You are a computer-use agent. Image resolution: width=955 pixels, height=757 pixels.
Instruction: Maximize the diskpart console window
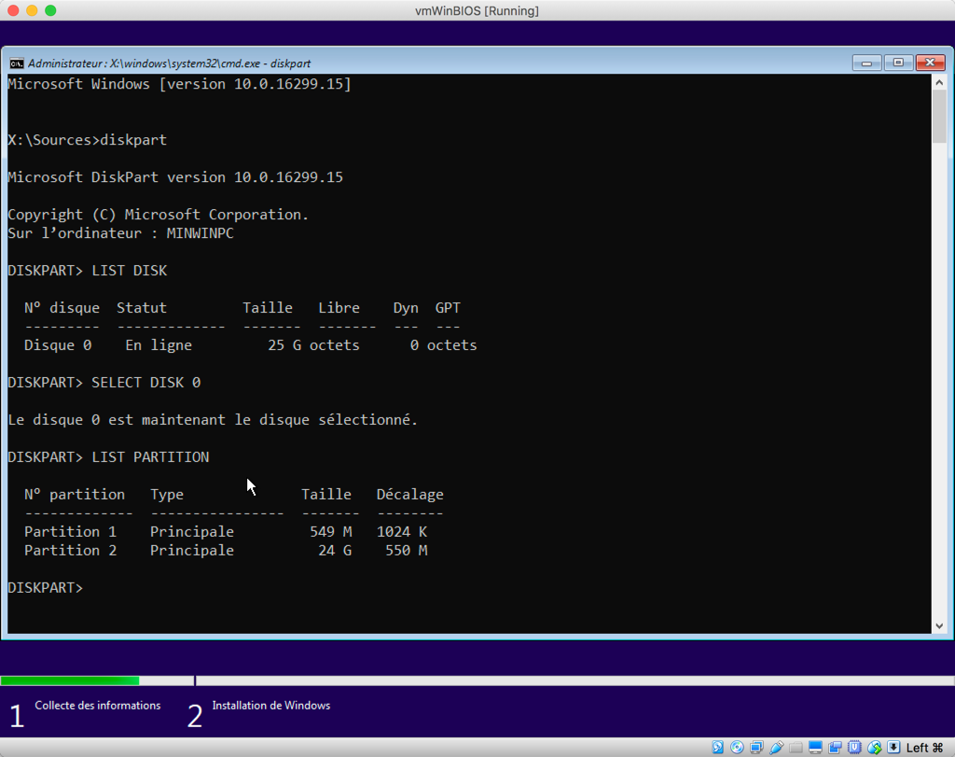coord(898,63)
